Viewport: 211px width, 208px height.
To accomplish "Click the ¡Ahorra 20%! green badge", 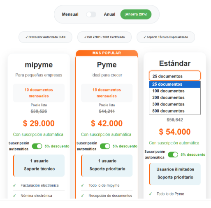I will click(x=136, y=14).
